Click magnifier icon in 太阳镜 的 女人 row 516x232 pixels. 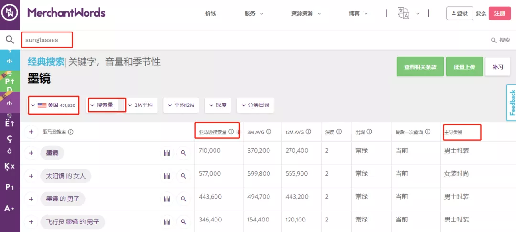(x=183, y=176)
